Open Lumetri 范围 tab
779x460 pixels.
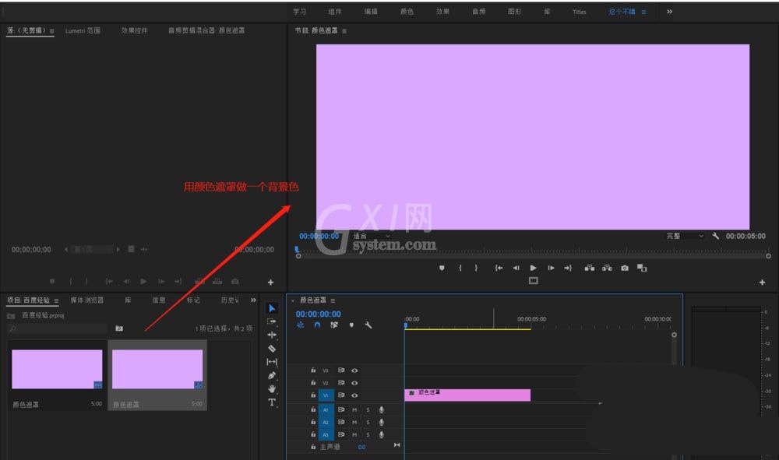tap(83, 31)
